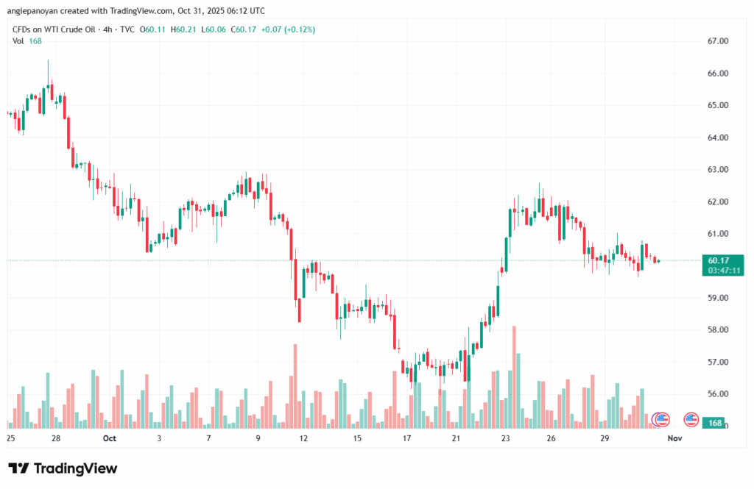
Task: Click the TradingView logo icon at bottom left
Action: pos(19,468)
